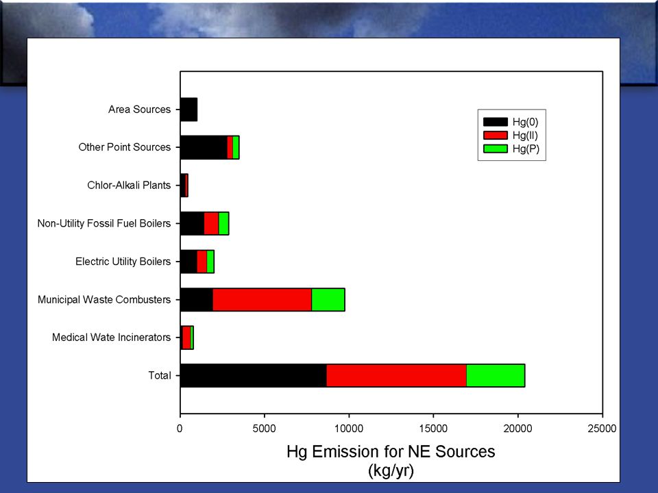Click the black Hg(0) legend swatch
Screen dimensions: 658x493
pos(495,122)
